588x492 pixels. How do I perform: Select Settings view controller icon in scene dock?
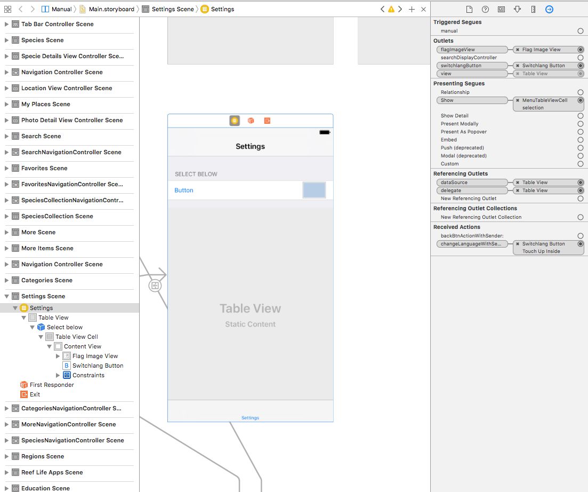[235, 121]
